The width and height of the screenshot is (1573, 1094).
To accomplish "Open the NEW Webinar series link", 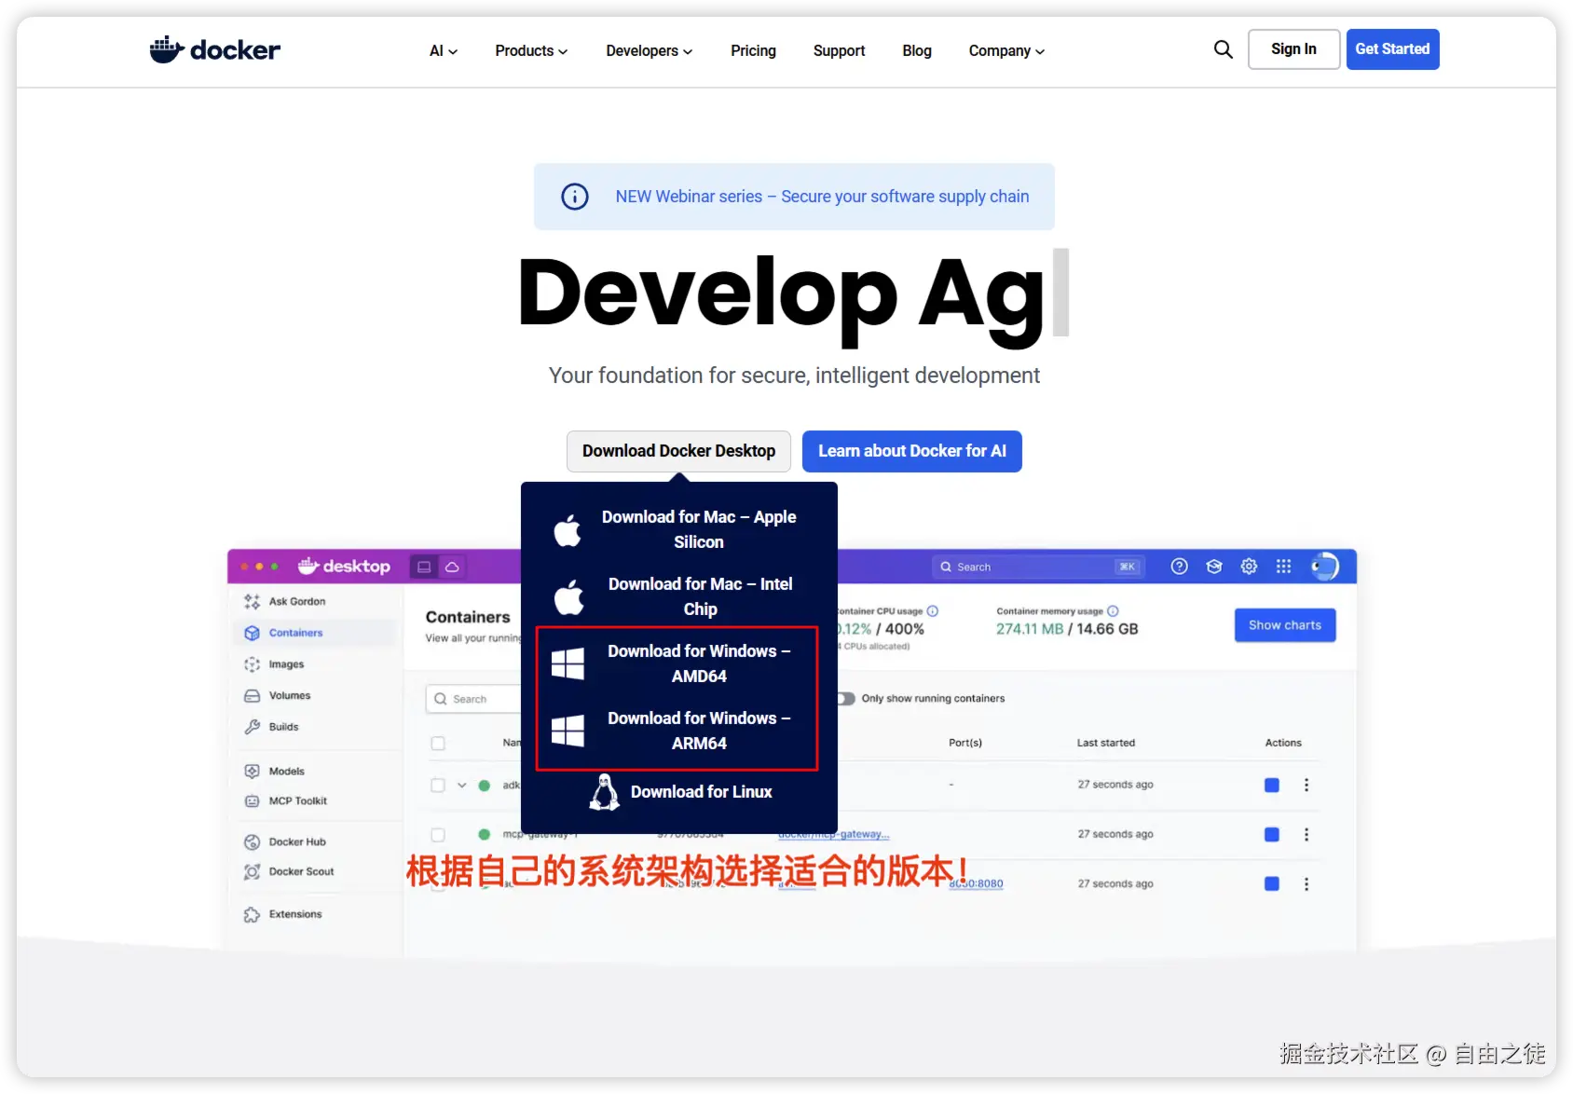I will [822, 197].
